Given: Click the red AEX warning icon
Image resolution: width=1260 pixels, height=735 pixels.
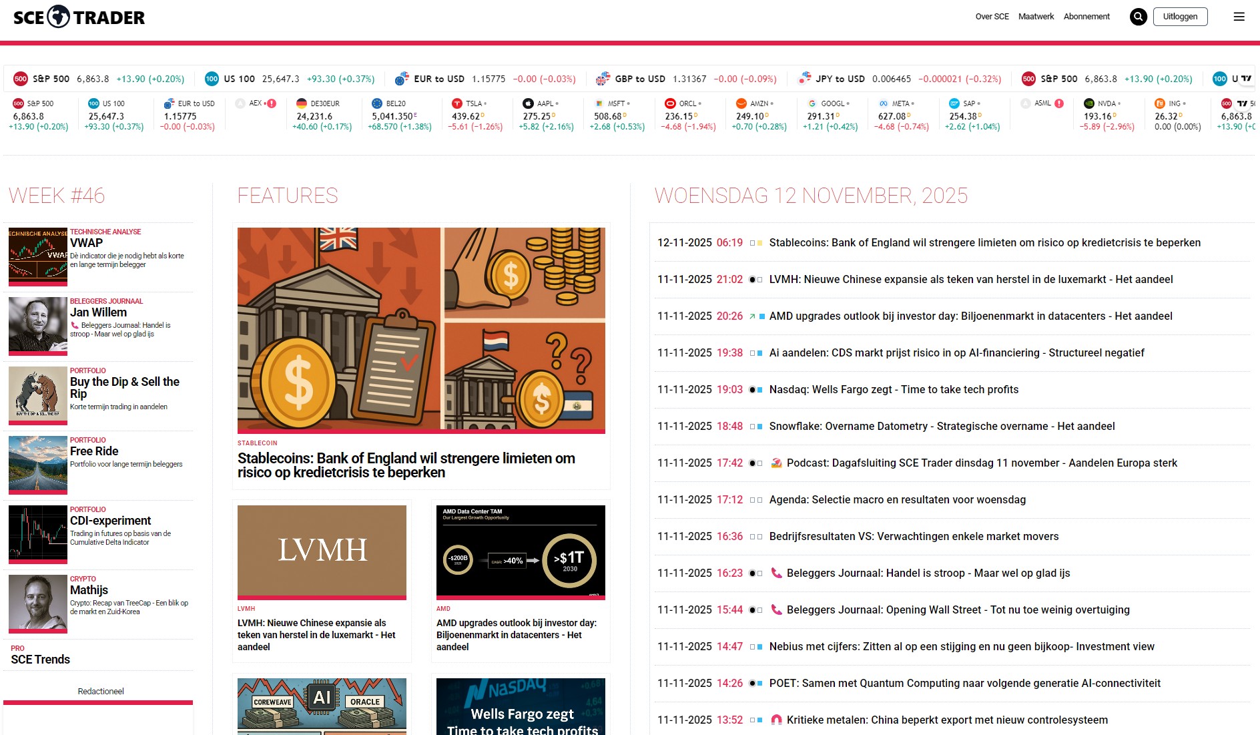Looking at the screenshot, I should tap(272, 103).
